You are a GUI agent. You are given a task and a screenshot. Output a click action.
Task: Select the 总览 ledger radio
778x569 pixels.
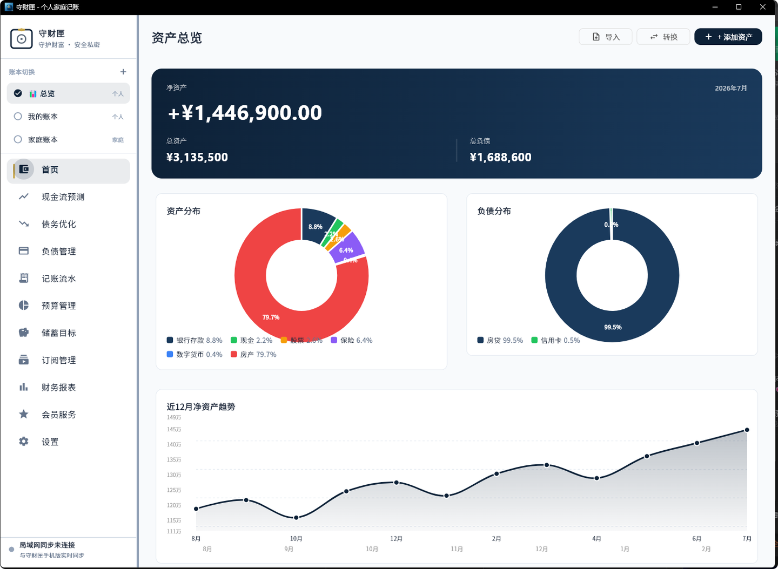18,93
